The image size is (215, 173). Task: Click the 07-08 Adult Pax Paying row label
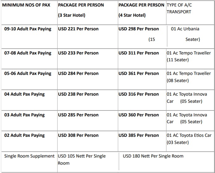(28, 53)
